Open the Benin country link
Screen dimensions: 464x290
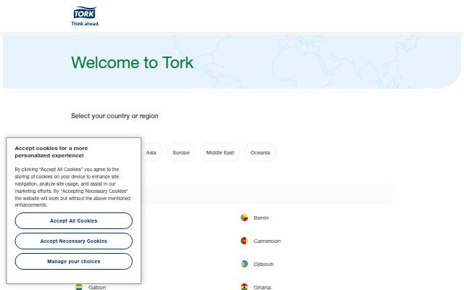click(261, 217)
